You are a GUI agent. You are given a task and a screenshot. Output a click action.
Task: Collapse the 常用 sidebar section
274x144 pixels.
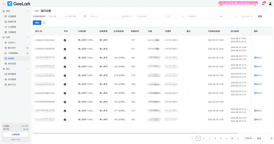coord(27,11)
